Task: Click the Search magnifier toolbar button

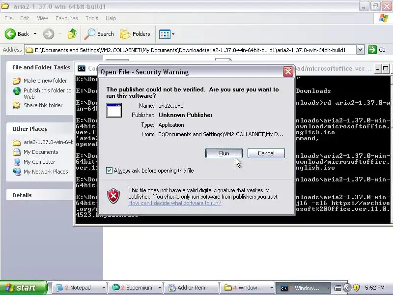Action: [x=99, y=34]
